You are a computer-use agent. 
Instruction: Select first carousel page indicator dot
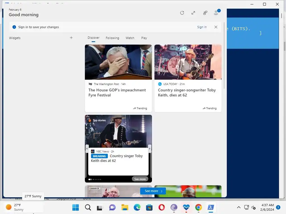(90, 179)
